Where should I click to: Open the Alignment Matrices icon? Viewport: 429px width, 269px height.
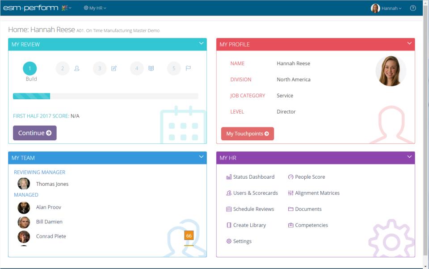pyautogui.click(x=290, y=193)
